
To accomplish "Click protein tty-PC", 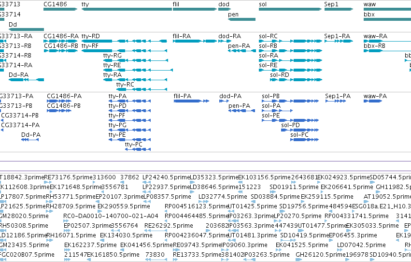I will click(x=138, y=149).
